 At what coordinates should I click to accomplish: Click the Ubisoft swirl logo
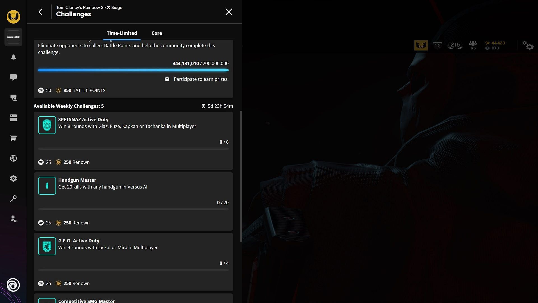coord(13,285)
